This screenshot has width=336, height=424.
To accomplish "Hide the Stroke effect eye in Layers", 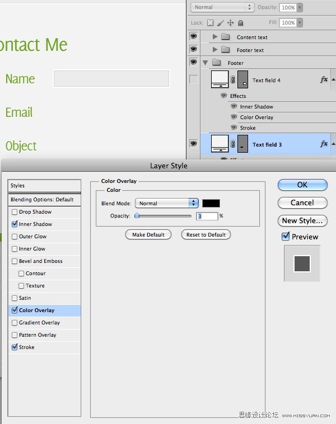I will click(234, 127).
